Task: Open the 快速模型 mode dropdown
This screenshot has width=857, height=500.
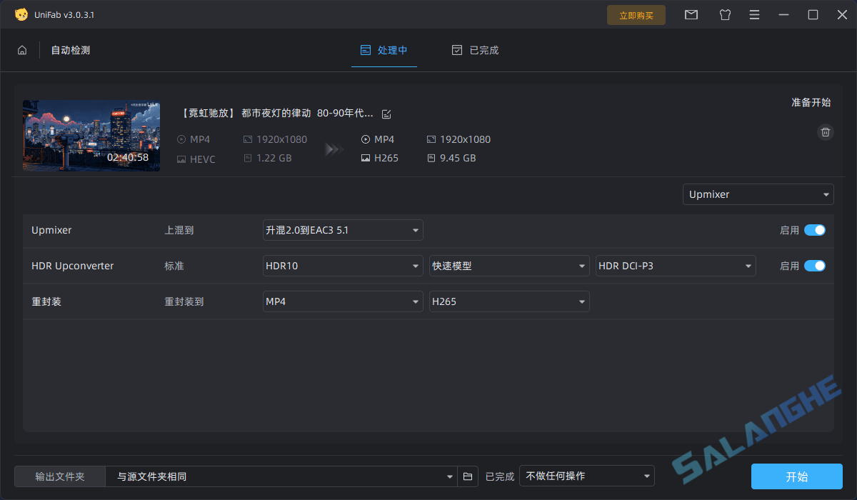Action: (509, 265)
